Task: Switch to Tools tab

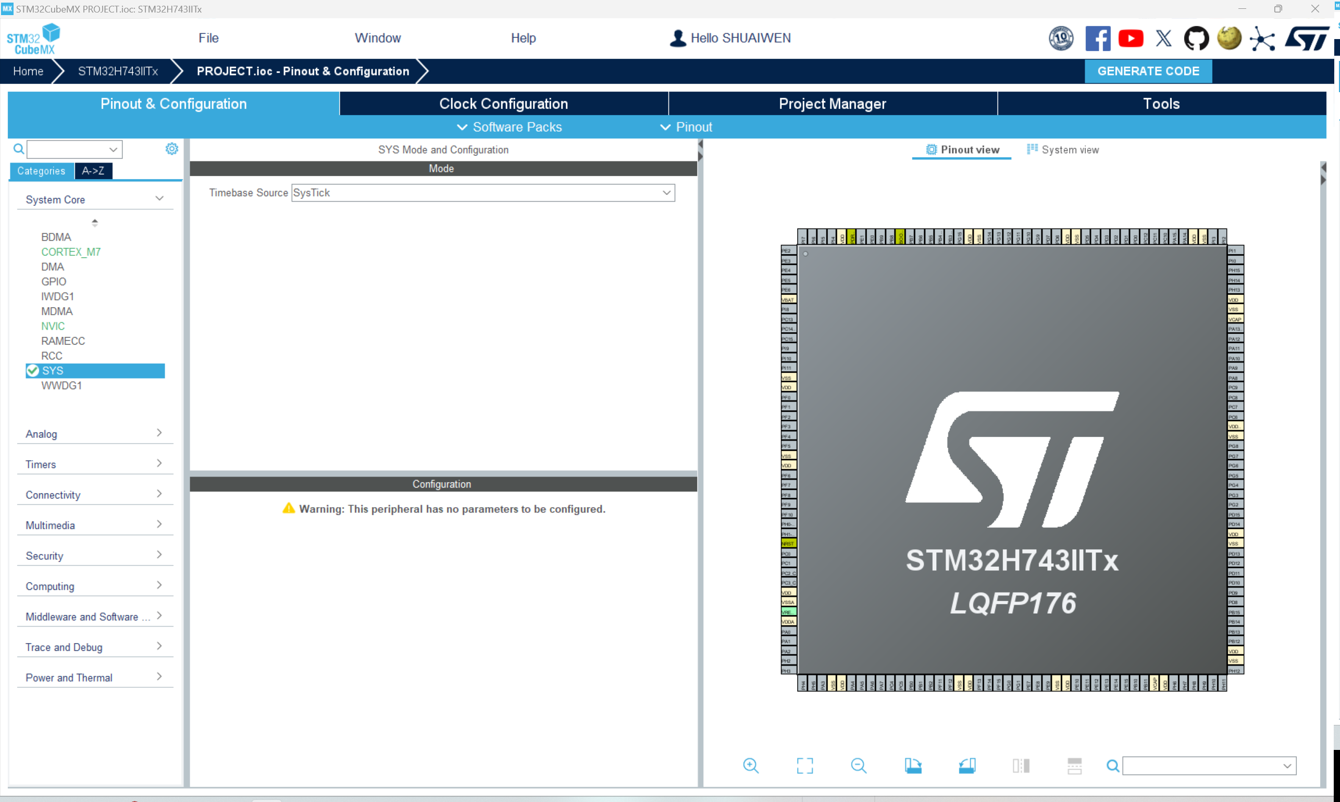Action: coord(1161,103)
